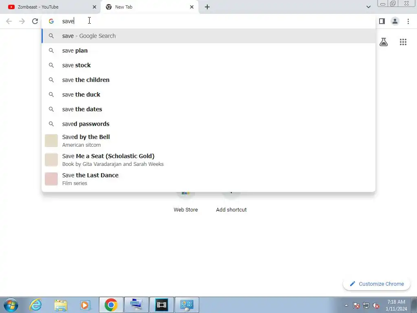Open the Search Labs flask icon
417x313 pixels.
384,42
